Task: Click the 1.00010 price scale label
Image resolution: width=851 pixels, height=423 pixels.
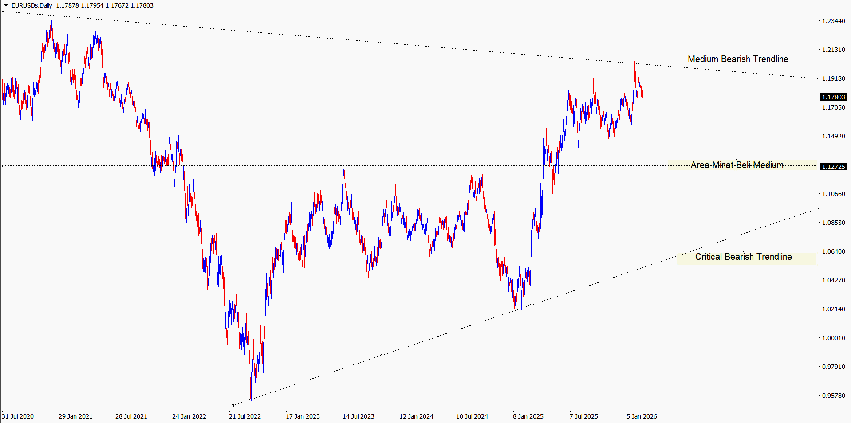Action: coord(833,338)
